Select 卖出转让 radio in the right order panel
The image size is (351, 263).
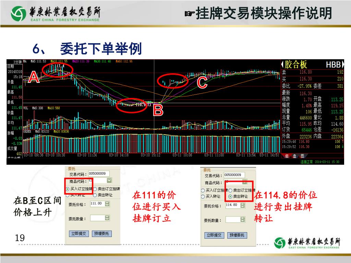coord(230,197)
